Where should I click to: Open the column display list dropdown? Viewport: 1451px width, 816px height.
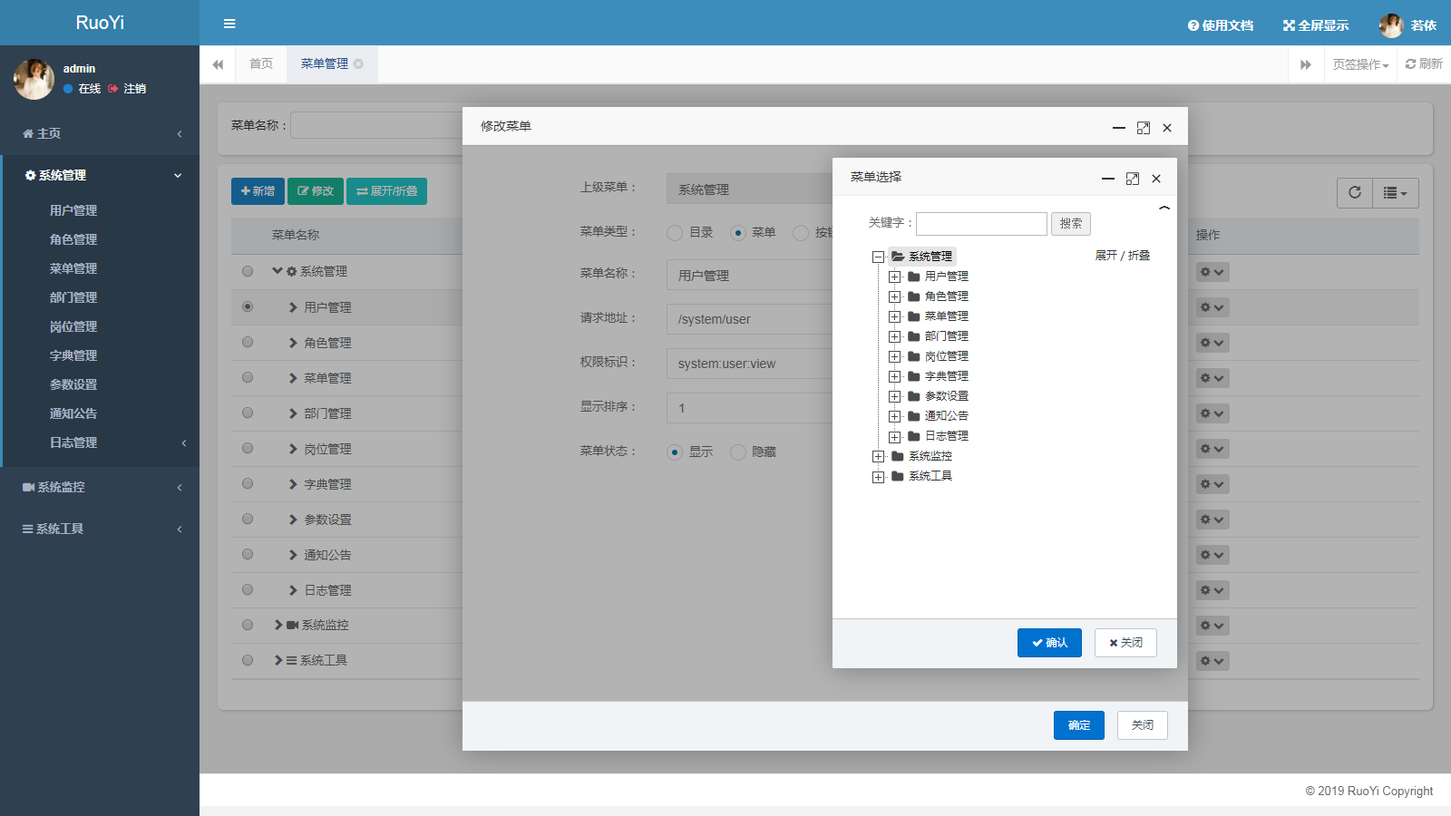pyautogui.click(x=1396, y=192)
